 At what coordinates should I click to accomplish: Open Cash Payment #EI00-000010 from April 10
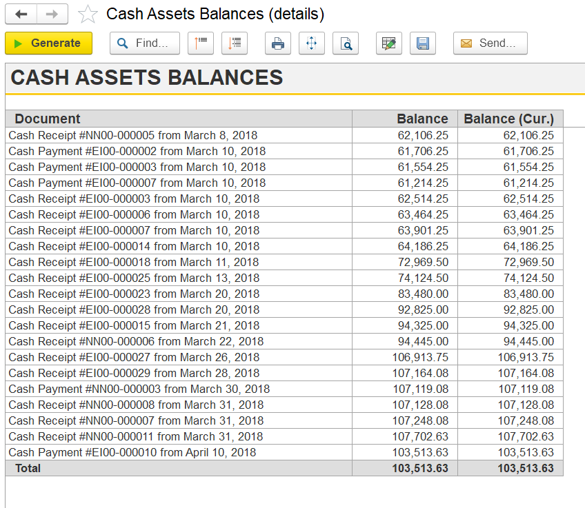click(132, 452)
